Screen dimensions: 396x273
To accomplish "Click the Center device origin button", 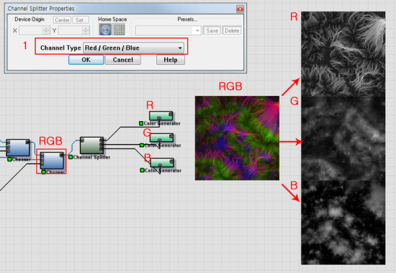I will point(62,20).
